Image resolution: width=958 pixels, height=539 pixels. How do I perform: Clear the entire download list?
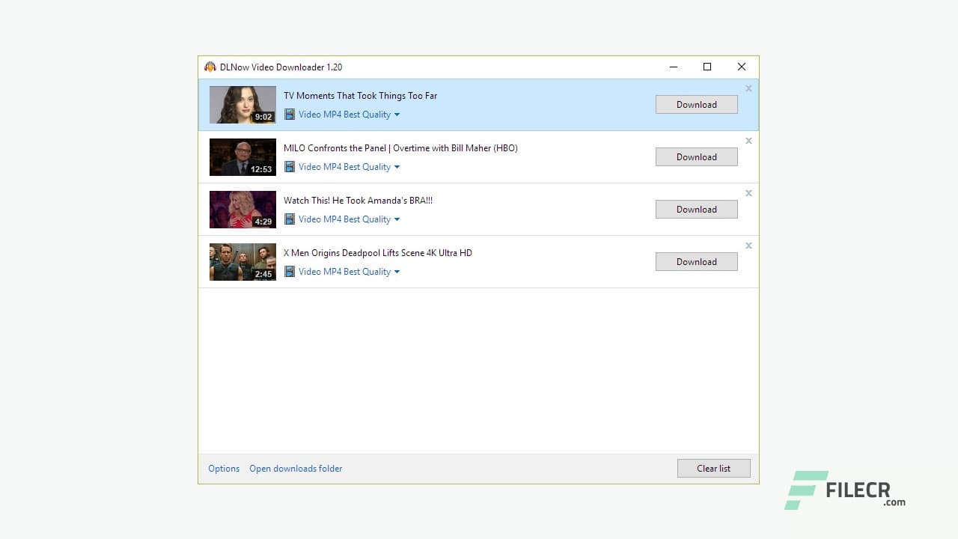click(713, 468)
